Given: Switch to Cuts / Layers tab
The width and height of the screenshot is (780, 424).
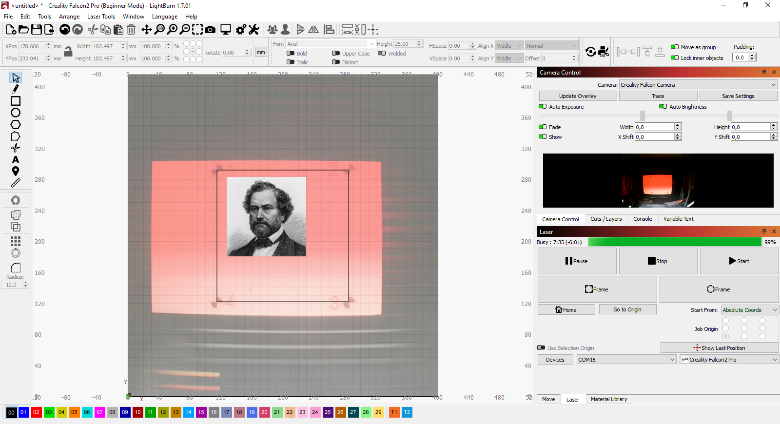Looking at the screenshot, I should point(606,219).
